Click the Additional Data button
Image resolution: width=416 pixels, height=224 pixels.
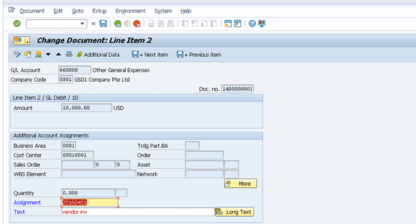tap(98, 55)
